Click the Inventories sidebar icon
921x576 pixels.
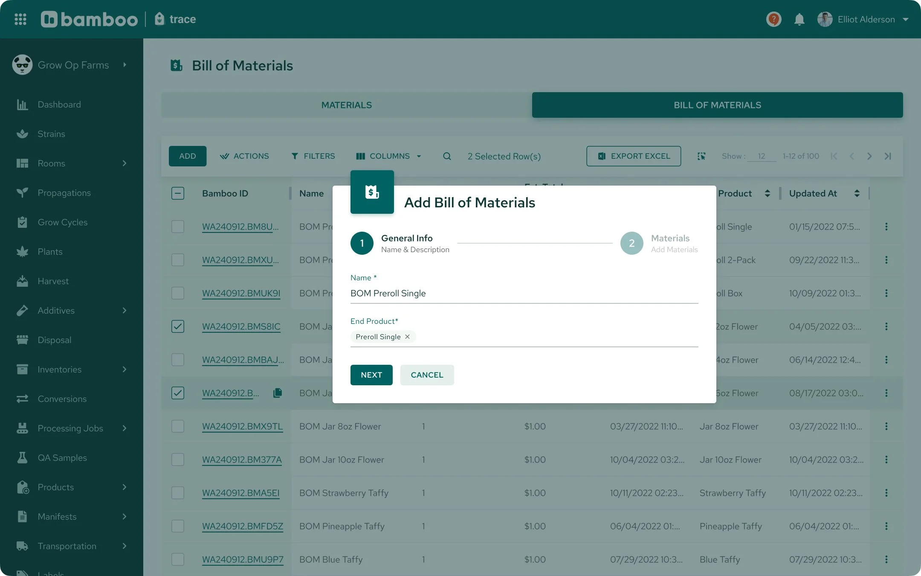pos(22,369)
